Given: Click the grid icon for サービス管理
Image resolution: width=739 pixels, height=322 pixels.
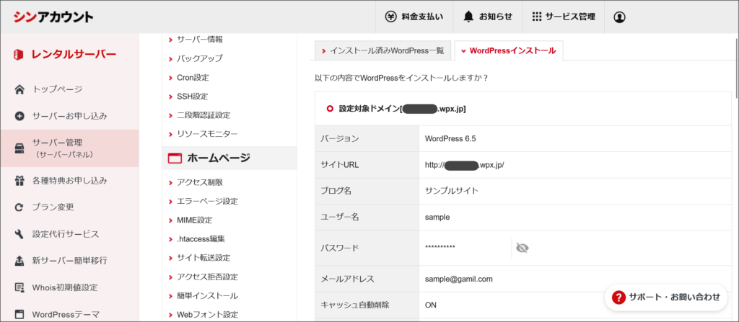Looking at the screenshot, I should tap(536, 17).
